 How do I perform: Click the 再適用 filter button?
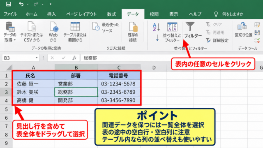click(x=215, y=32)
